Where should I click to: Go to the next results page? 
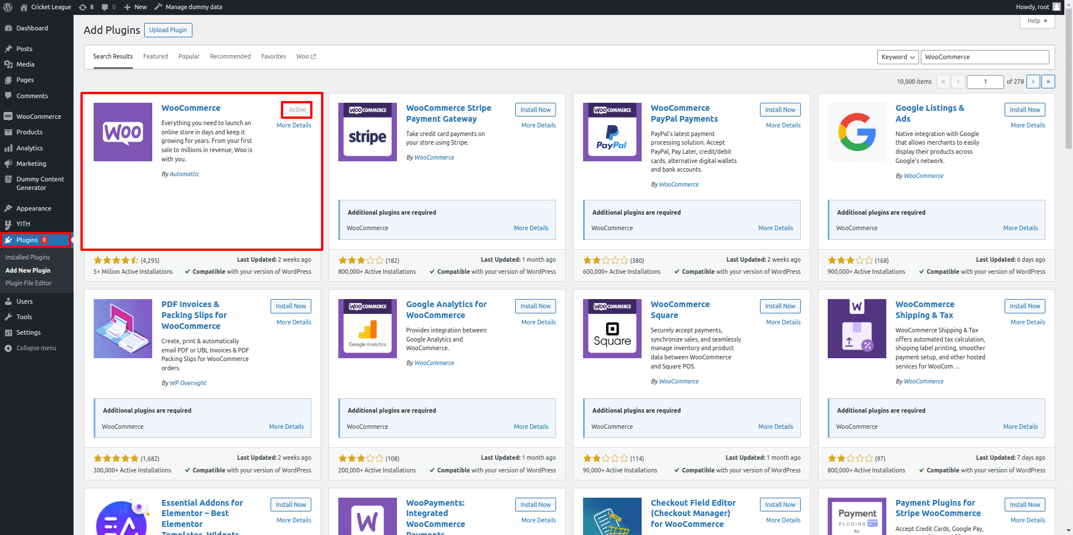1033,82
